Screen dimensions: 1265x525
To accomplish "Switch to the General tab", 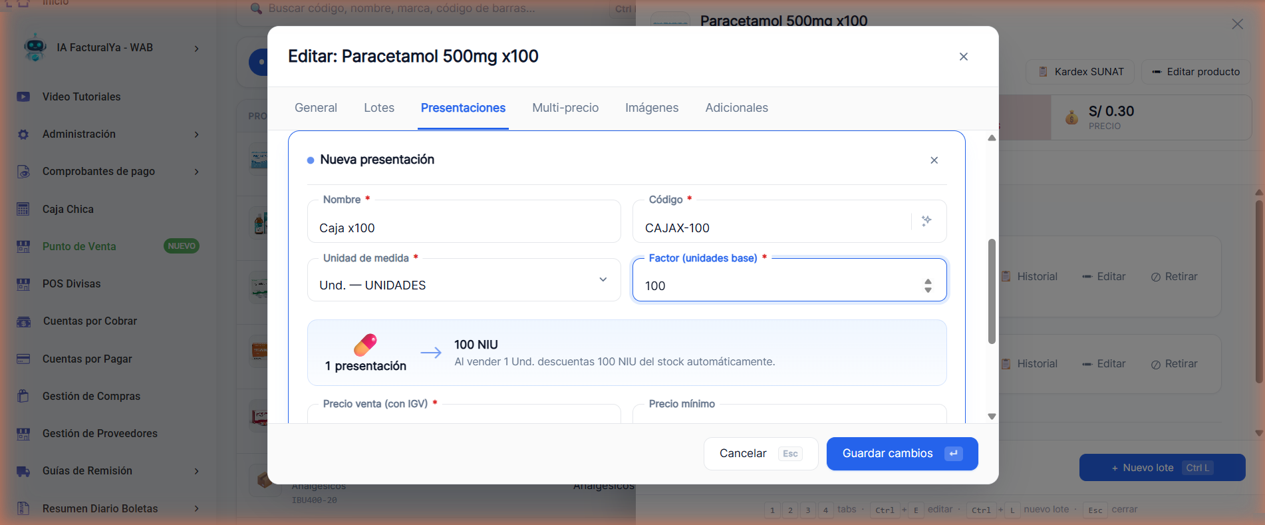I will [x=316, y=108].
